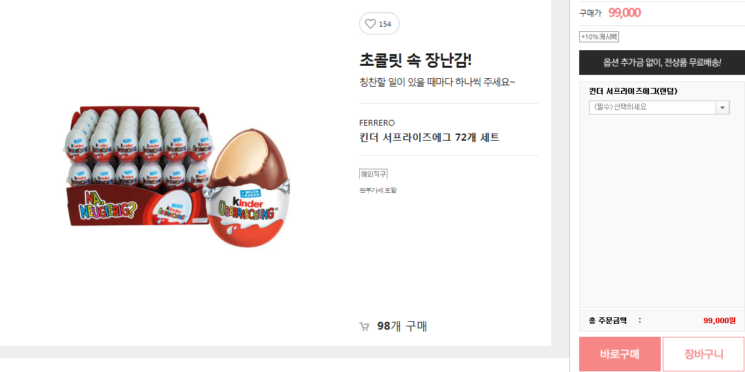Click the 초콜릿 속 장난감! headline
Image resolution: width=745 pixels, height=372 pixels.
[x=415, y=61]
